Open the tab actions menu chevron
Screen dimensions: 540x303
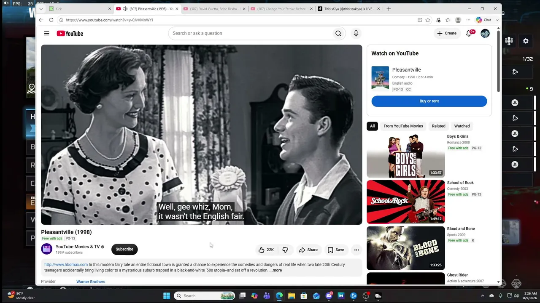(x=41, y=8)
